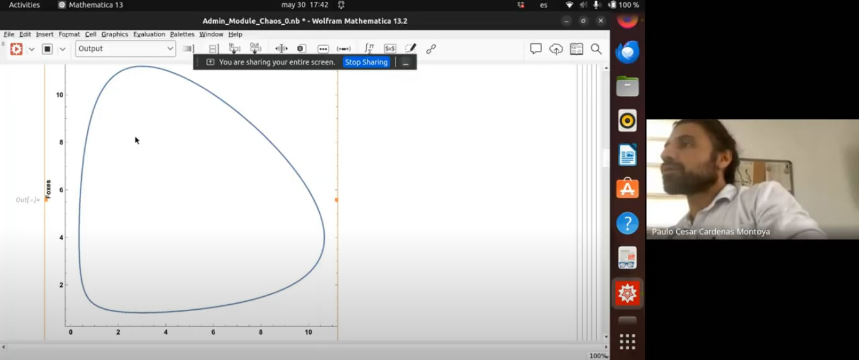Open the Format menu

(x=69, y=35)
